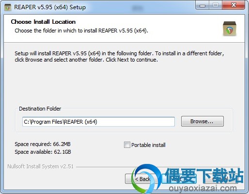
Task: Click the REAPER box logo in the header
Action: pyautogui.click(x=230, y=29)
